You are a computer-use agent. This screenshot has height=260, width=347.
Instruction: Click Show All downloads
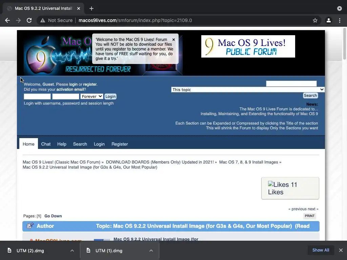(321, 250)
